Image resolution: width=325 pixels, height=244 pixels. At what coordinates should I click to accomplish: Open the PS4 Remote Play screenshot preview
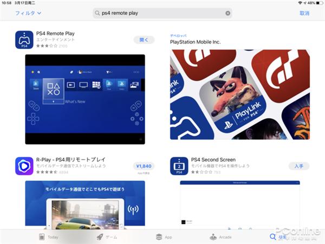pyautogui.click(x=85, y=99)
